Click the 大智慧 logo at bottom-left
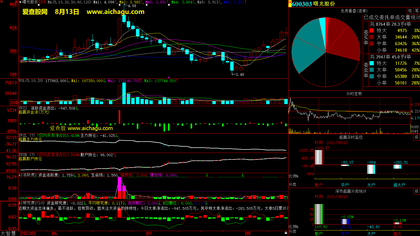This screenshot has width=420, height=236. tap(8, 233)
